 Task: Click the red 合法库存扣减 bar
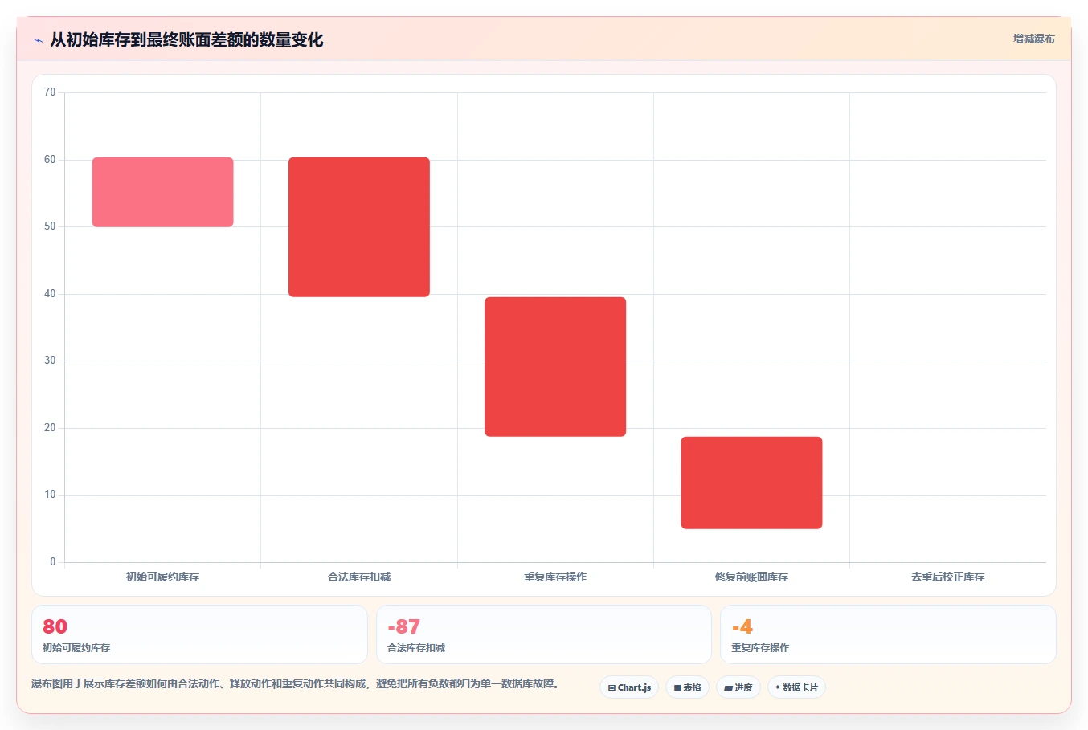(359, 227)
